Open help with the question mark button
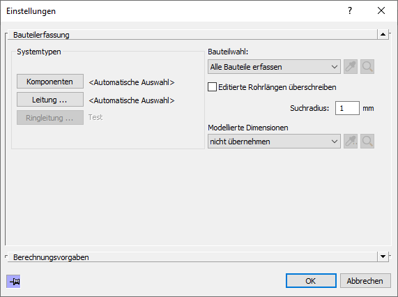The height and width of the screenshot is (297, 398). pyautogui.click(x=350, y=10)
